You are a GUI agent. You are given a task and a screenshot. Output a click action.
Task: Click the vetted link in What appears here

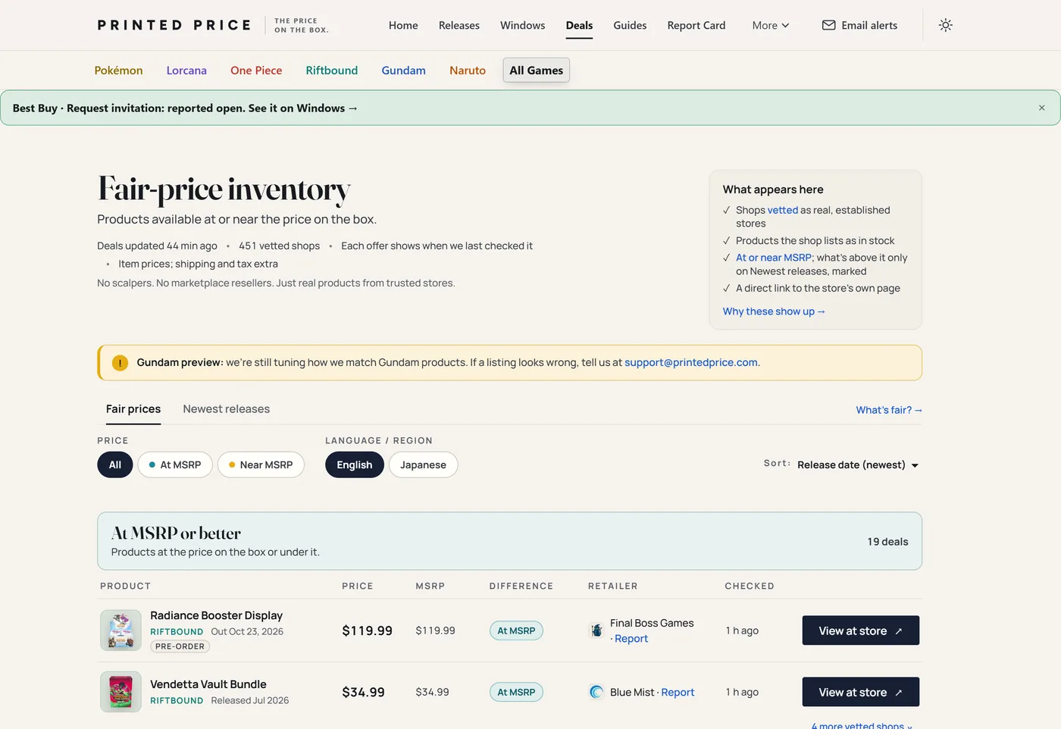(783, 210)
